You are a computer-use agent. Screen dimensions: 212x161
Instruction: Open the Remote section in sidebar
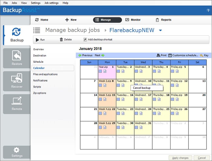pyautogui.click(x=17, y=104)
